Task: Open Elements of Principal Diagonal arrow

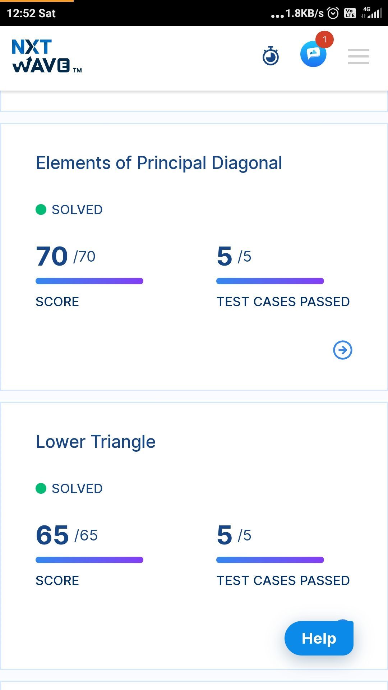Action: (x=343, y=350)
